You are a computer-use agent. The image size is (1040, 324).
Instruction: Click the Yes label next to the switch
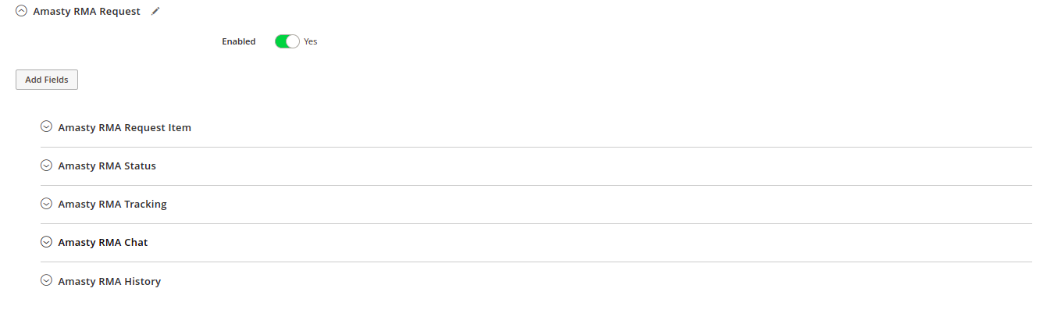311,41
